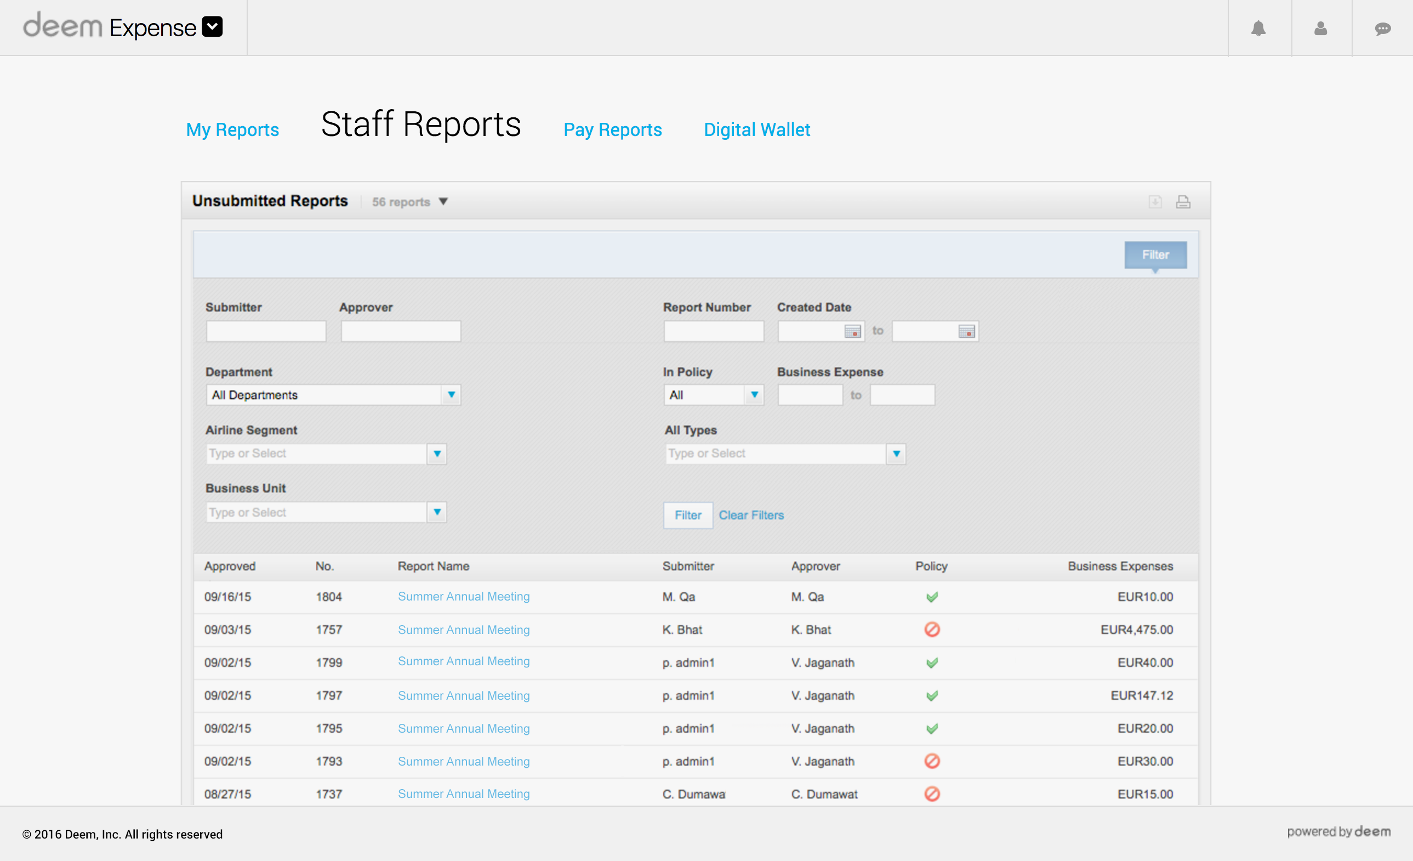This screenshot has height=861, width=1413.
Task: Sort by Business Expenses column header
Action: pos(1120,566)
